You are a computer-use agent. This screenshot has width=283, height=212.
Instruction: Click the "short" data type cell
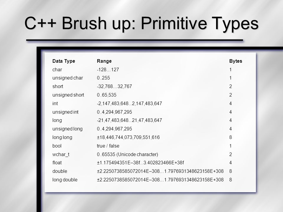pos(58,86)
